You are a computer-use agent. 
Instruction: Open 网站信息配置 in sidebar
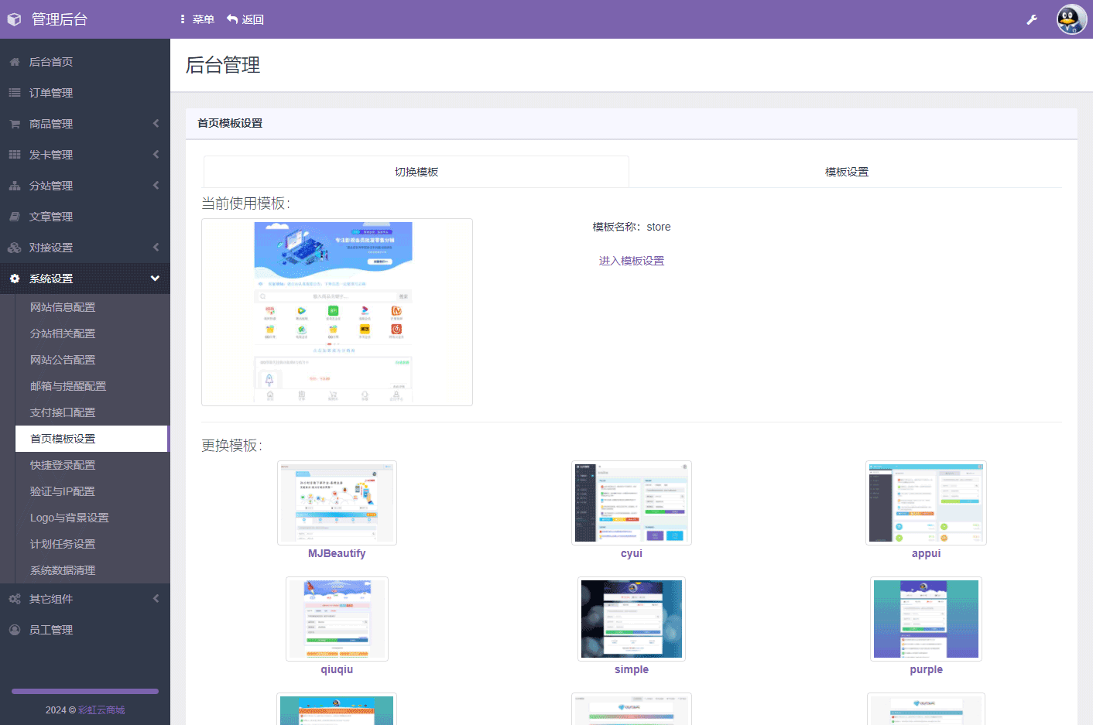tap(91, 307)
